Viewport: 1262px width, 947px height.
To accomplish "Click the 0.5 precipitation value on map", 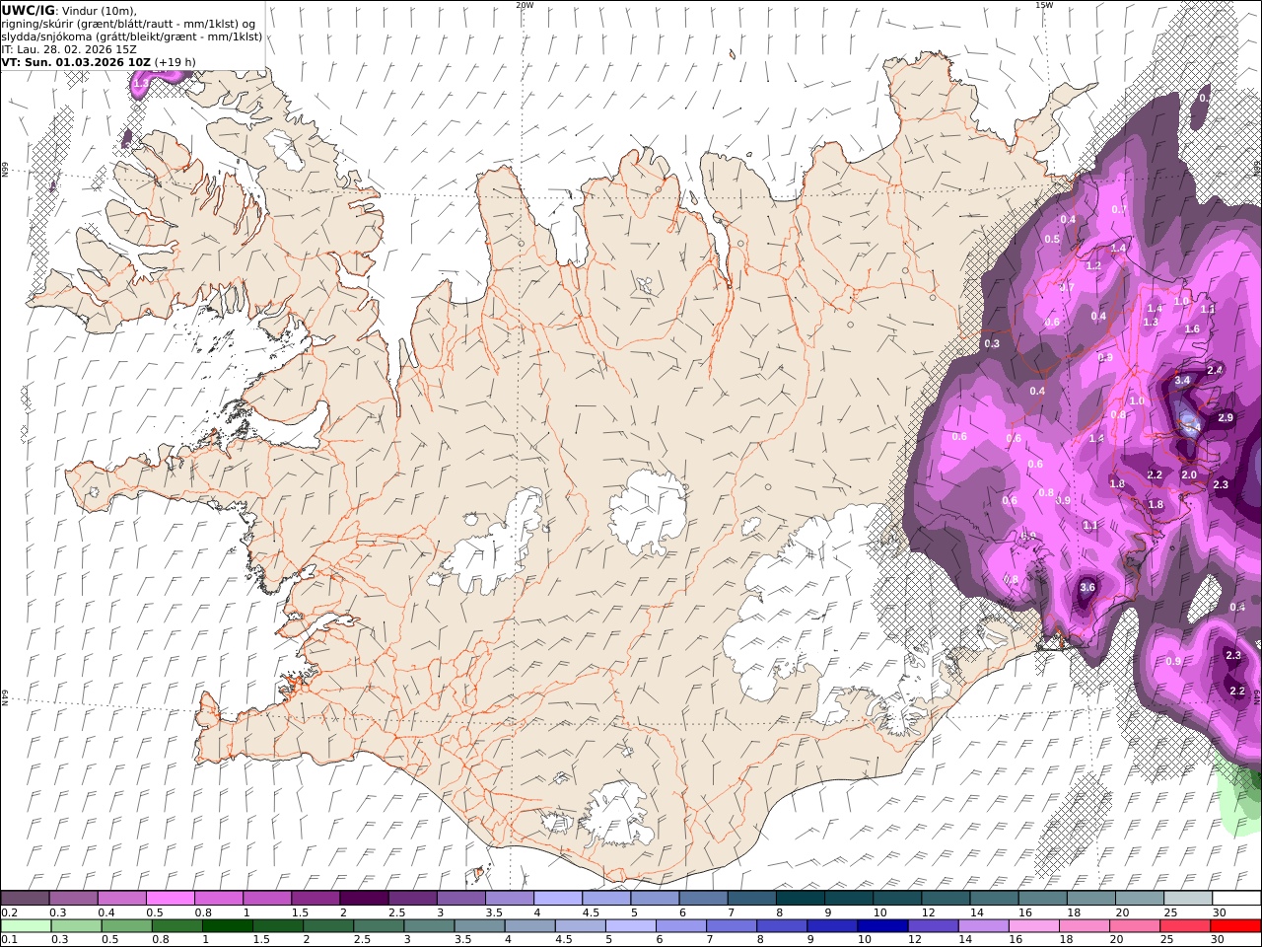I will tap(1052, 240).
